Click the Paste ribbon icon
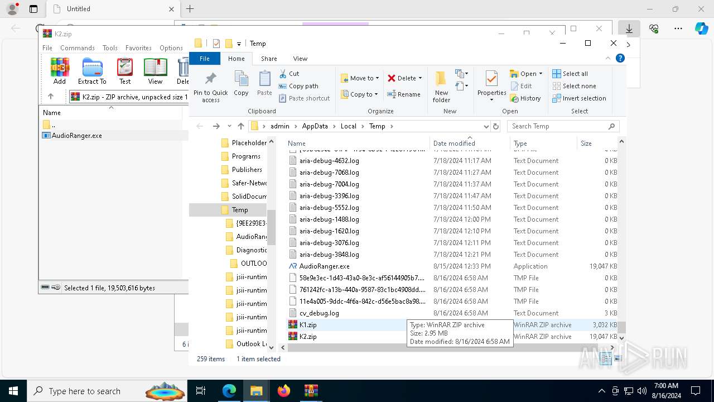The height and width of the screenshot is (402, 714). 264,83
